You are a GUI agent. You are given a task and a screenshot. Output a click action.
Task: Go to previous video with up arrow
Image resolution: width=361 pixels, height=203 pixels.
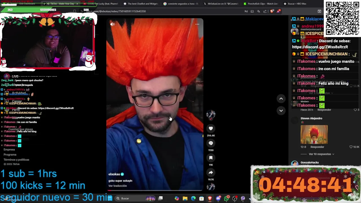pyautogui.click(x=281, y=98)
